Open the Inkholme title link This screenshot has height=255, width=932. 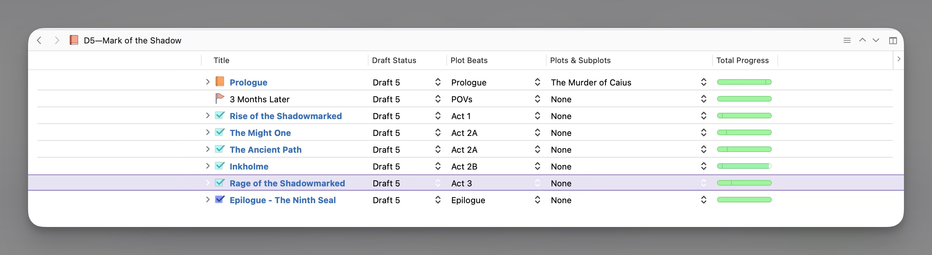pyautogui.click(x=249, y=166)
